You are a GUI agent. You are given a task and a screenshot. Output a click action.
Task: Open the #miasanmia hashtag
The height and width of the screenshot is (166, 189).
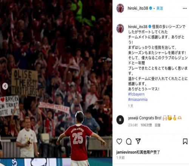click(138, 100)
